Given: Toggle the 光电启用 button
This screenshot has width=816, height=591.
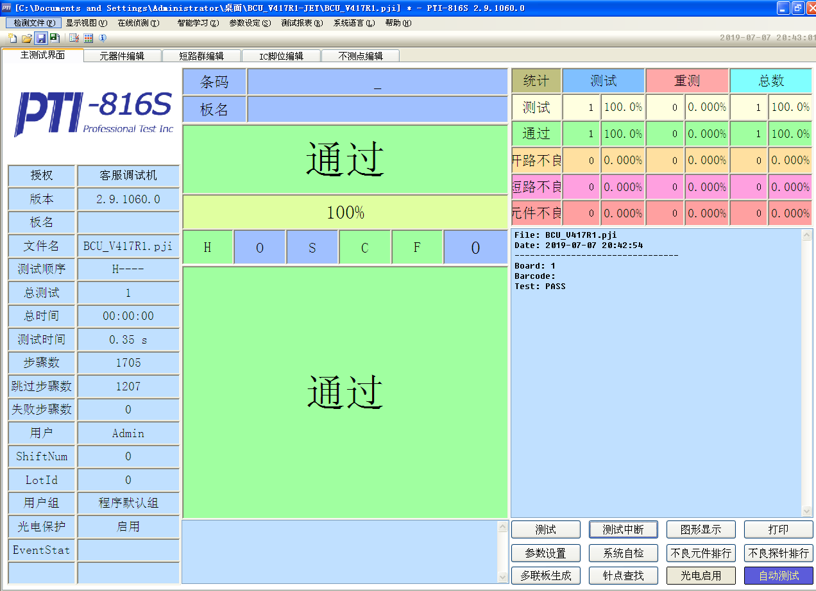Looking at the screenshot, I should tap(701, 576).
